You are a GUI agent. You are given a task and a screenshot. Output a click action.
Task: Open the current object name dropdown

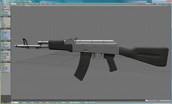[144, 4]
